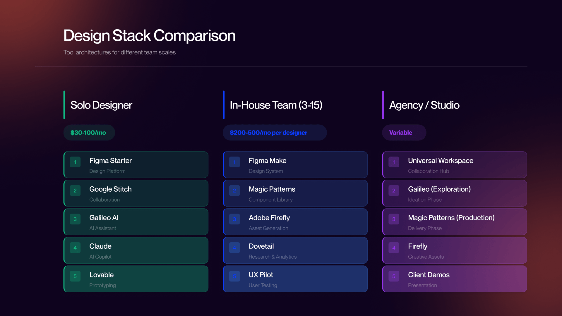Image resolution: width=562 pixels, height=316 pixels.
Task: Click the $200-500/mo per designer badge
Action: 275,133
